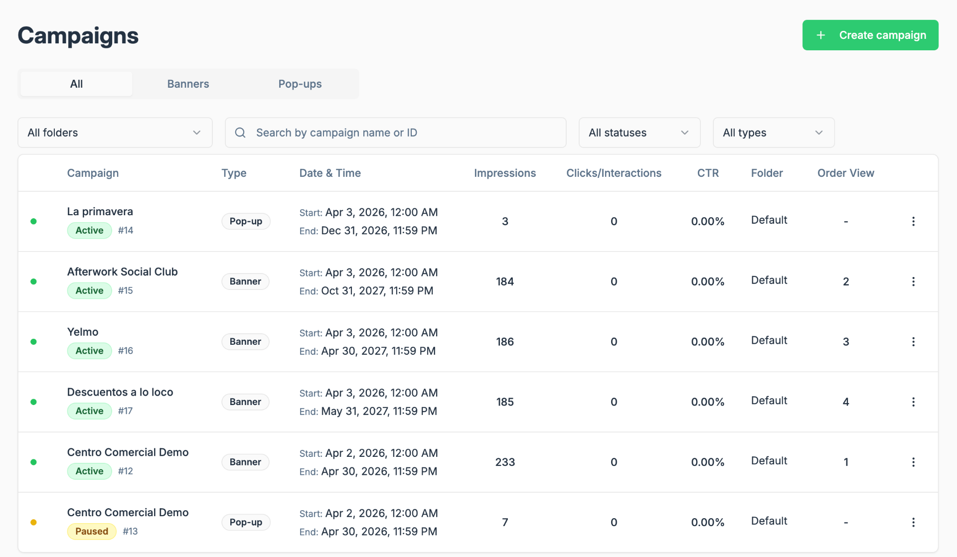Click the search magnifier icon
957x557 pixels.
(240, 133)
